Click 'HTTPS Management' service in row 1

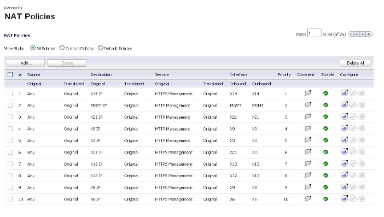tap(173, 93)
